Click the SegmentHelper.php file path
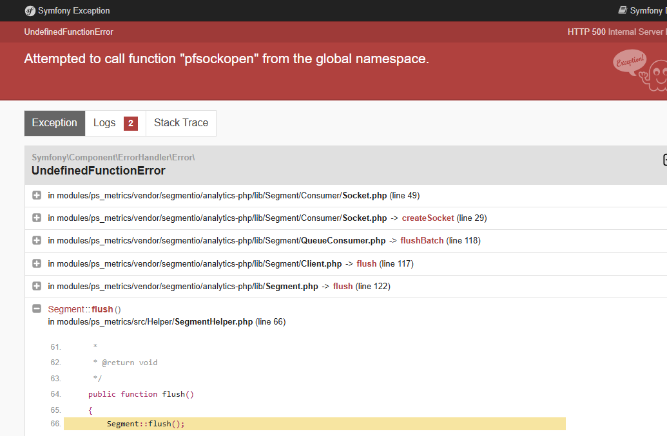 (150, 322)
